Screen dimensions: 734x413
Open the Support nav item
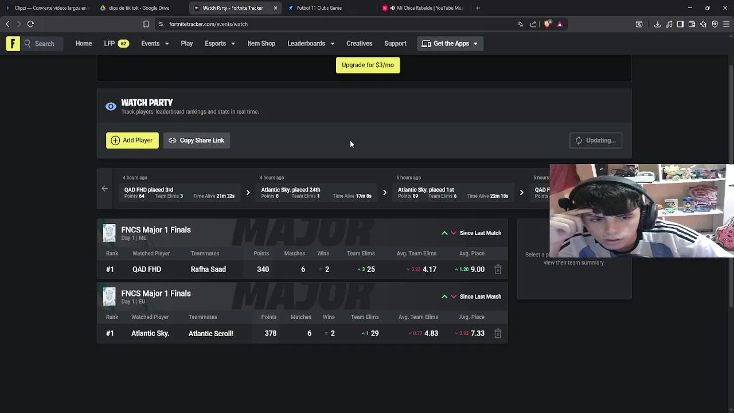(395, 44)
